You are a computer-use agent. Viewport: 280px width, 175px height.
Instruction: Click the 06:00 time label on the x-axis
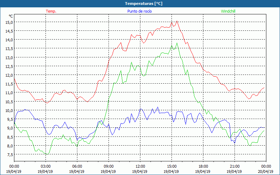[x=77, y=167]
